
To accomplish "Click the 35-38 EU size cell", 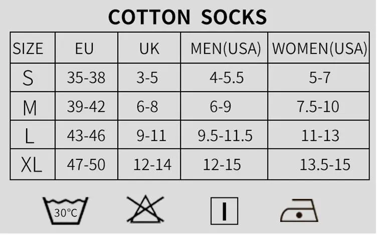I will coord(86,78).
